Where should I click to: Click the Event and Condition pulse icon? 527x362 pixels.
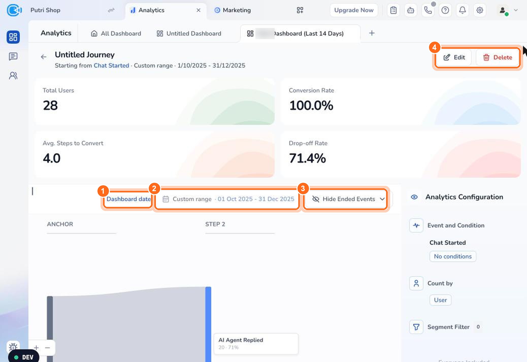(416, 225)
